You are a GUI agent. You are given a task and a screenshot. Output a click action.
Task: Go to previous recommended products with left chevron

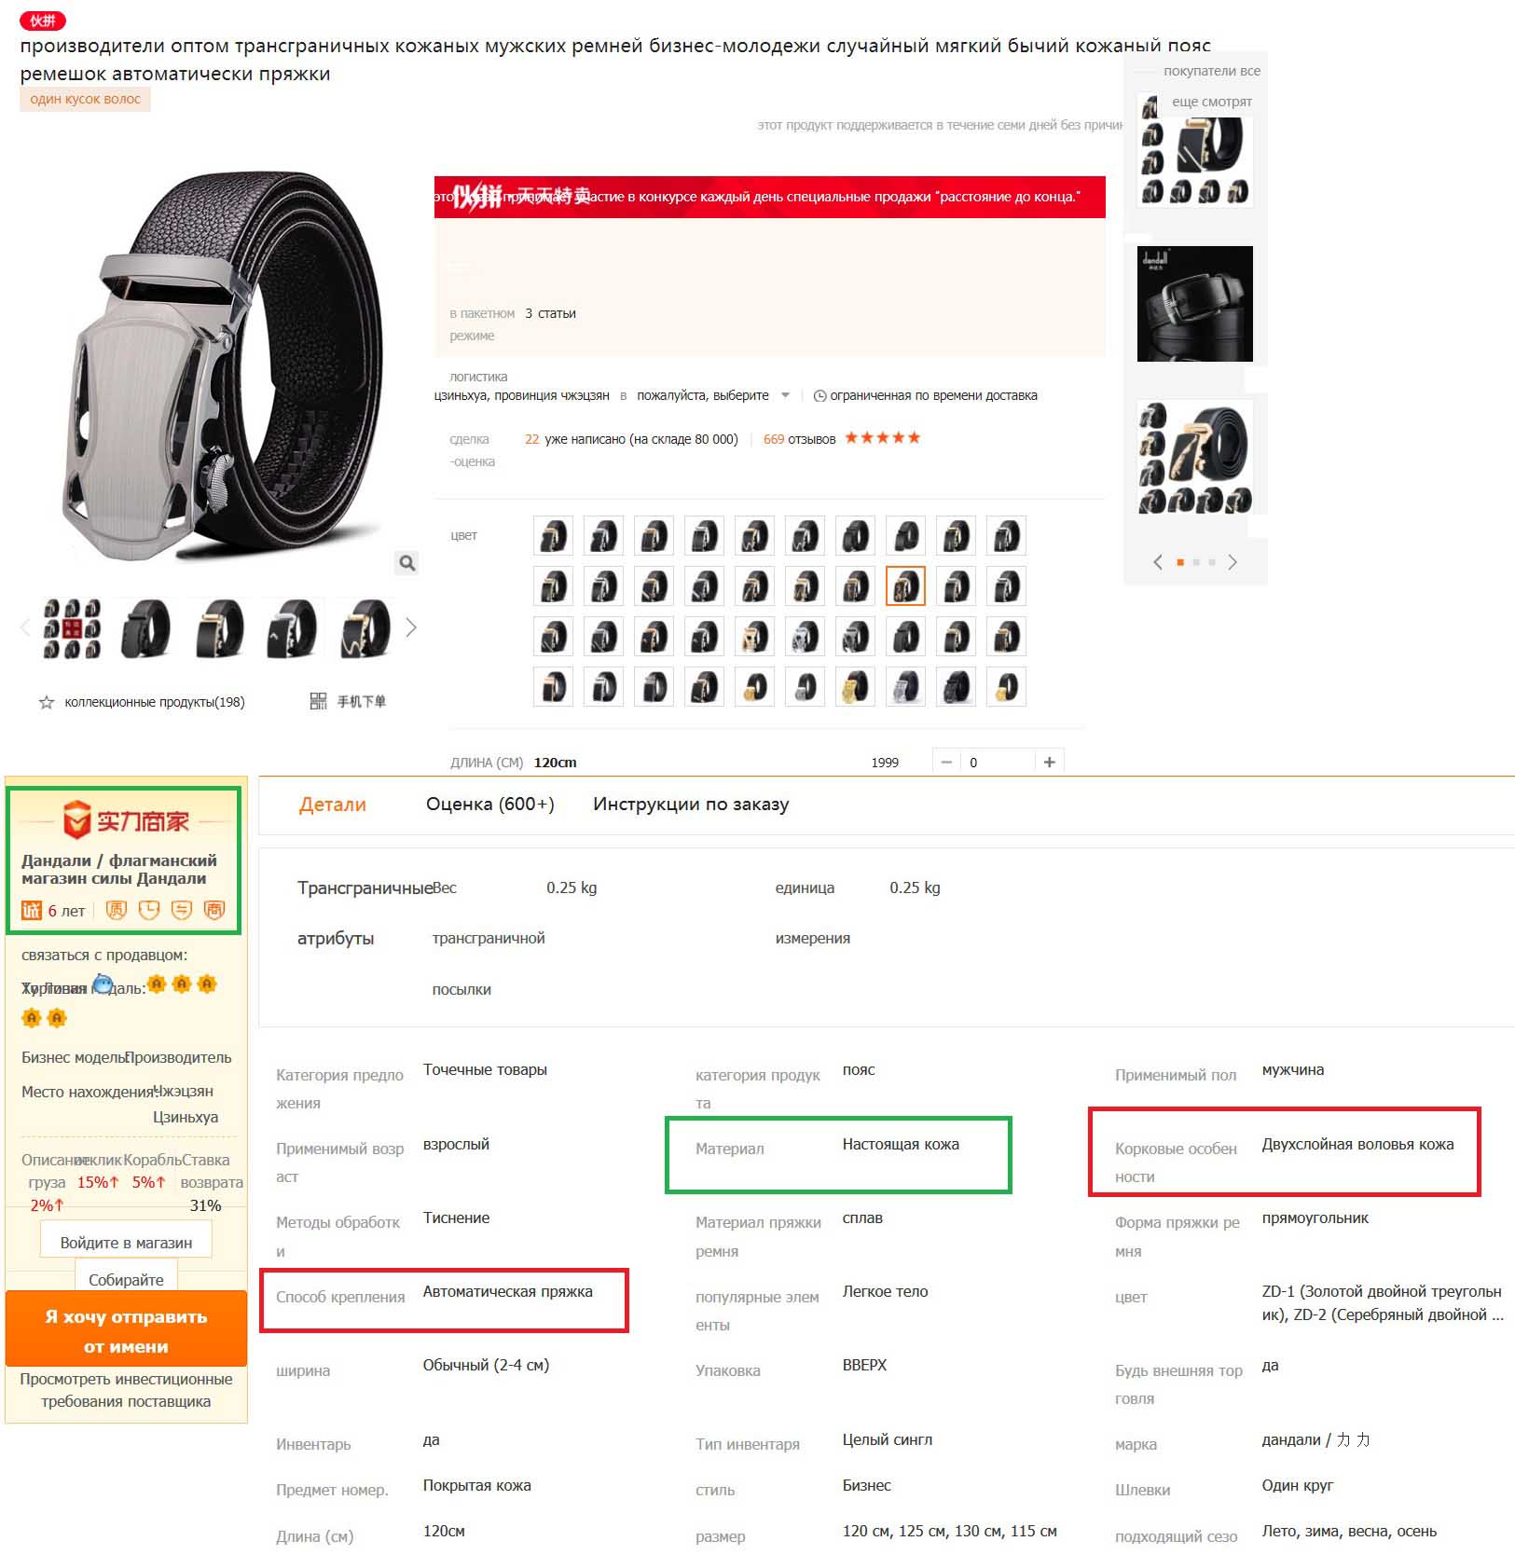(x=1157, y=562)
